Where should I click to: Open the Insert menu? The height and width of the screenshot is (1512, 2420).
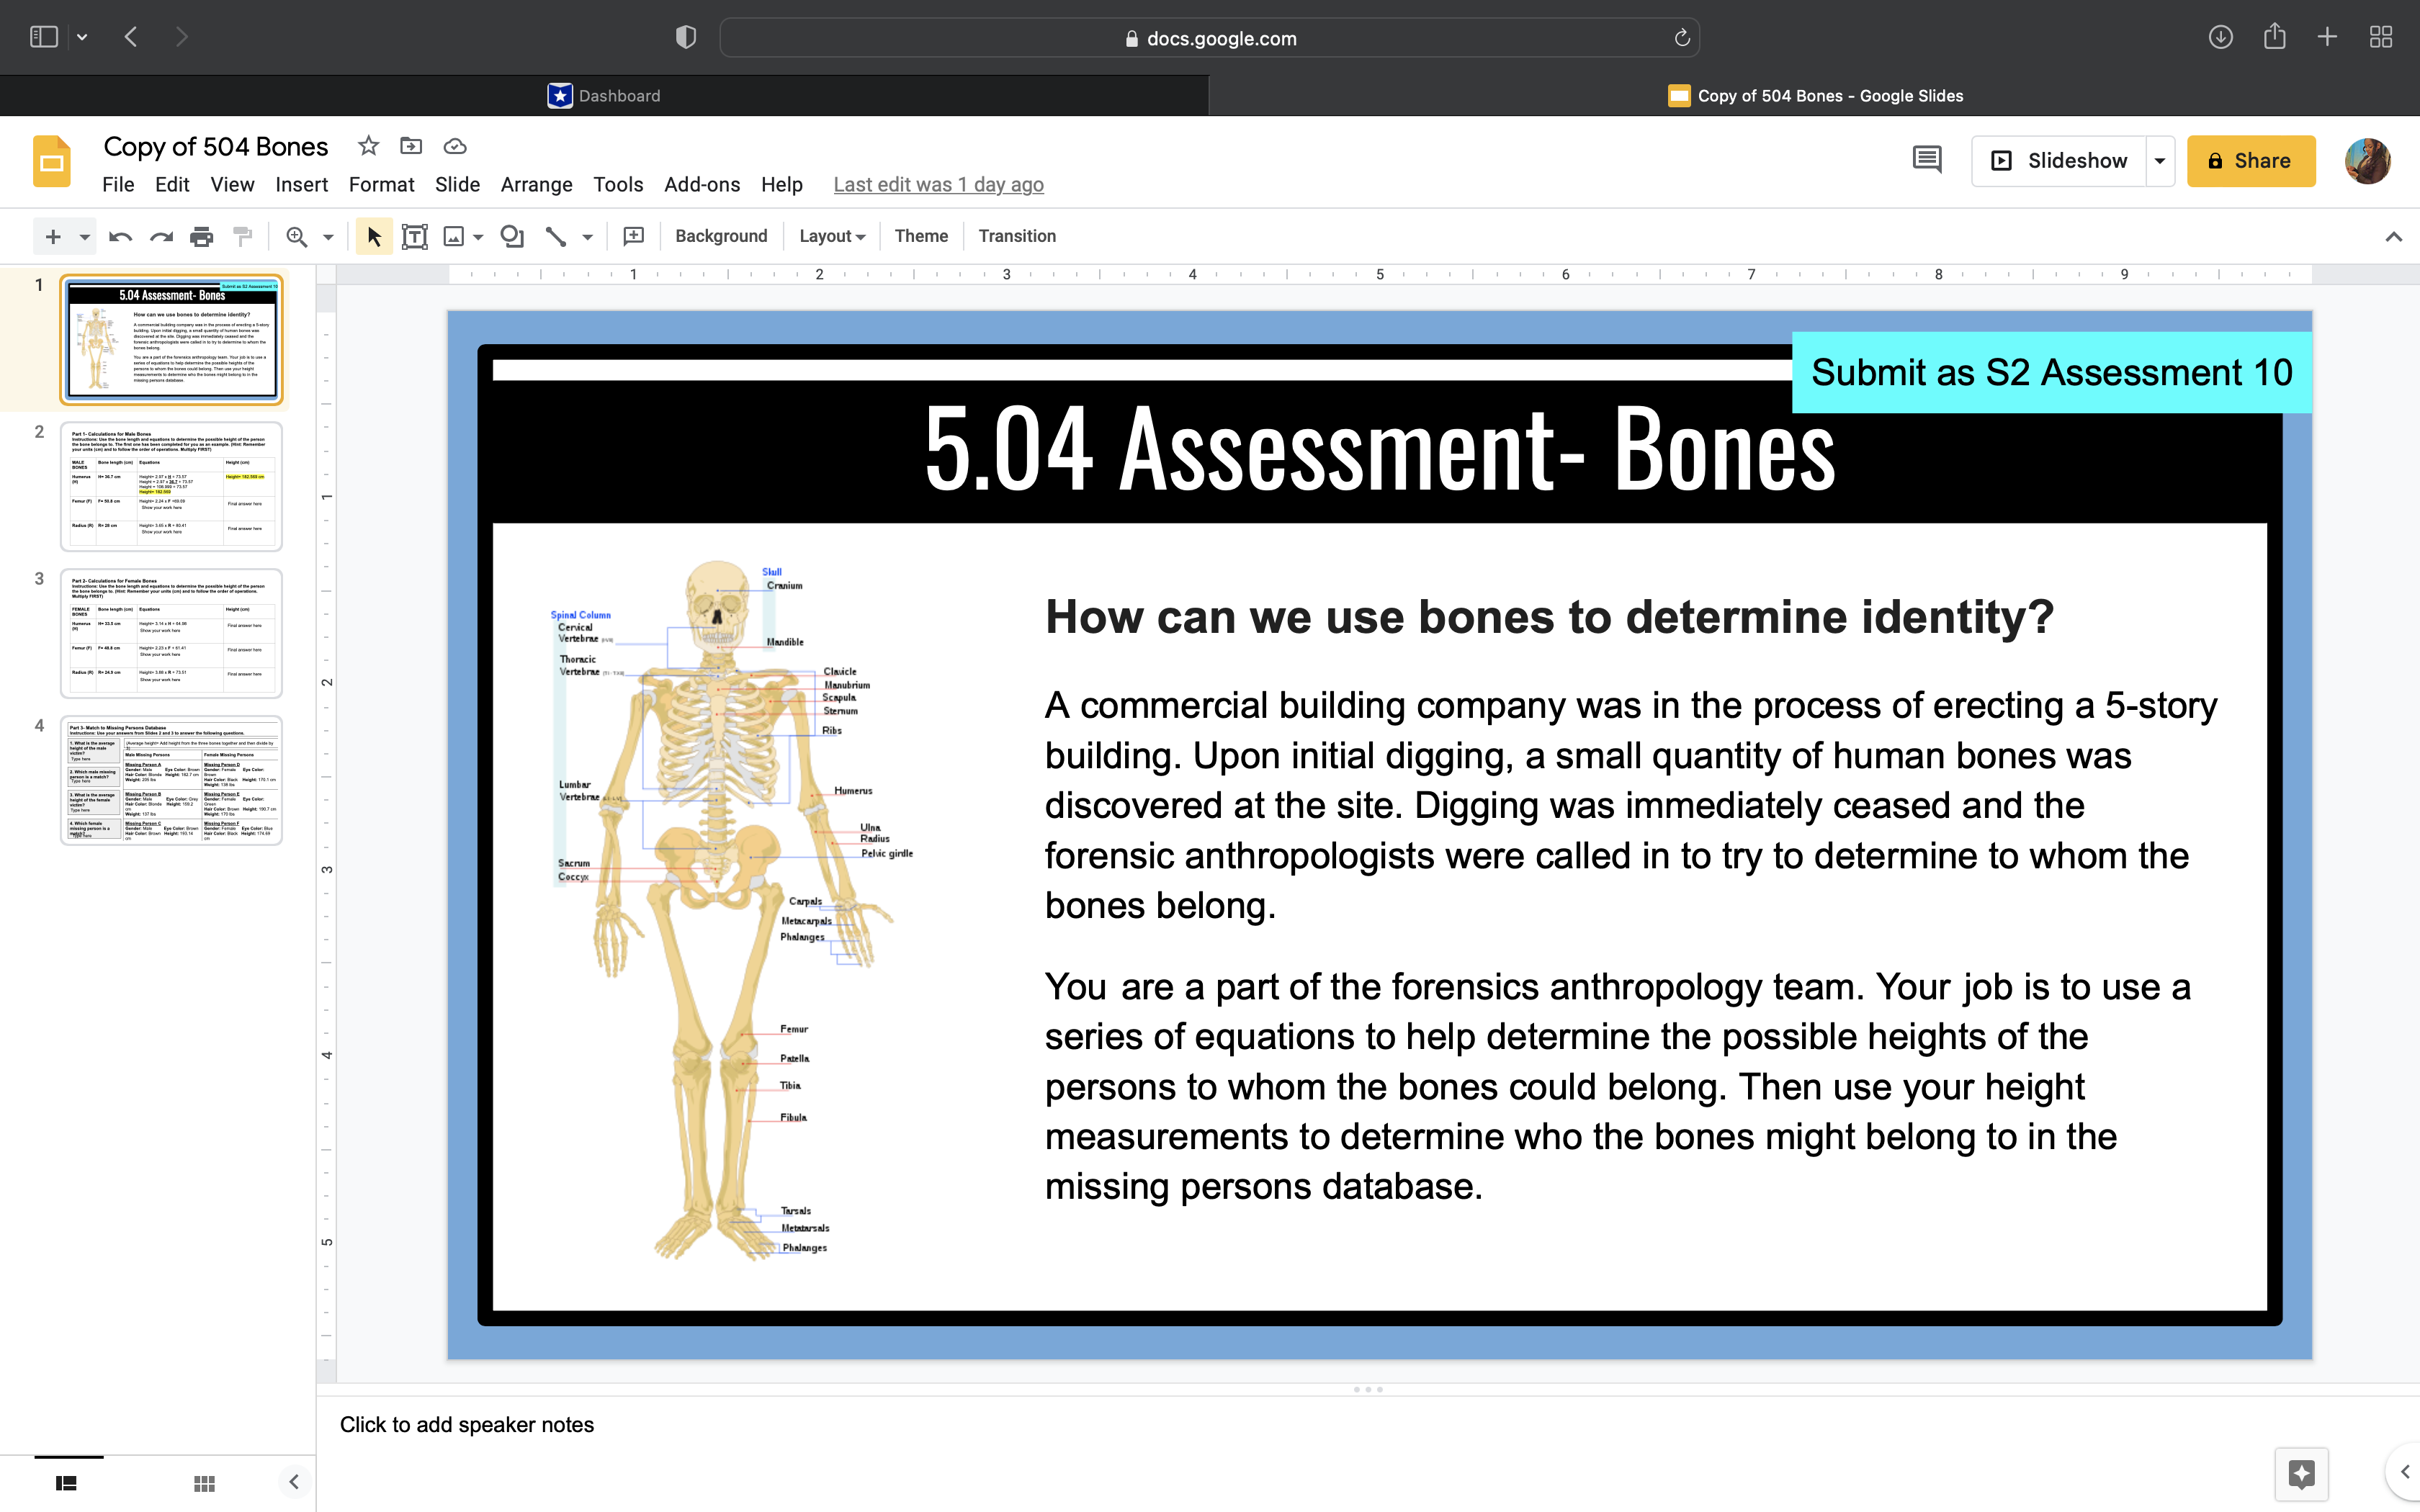[x=301, y=185]
